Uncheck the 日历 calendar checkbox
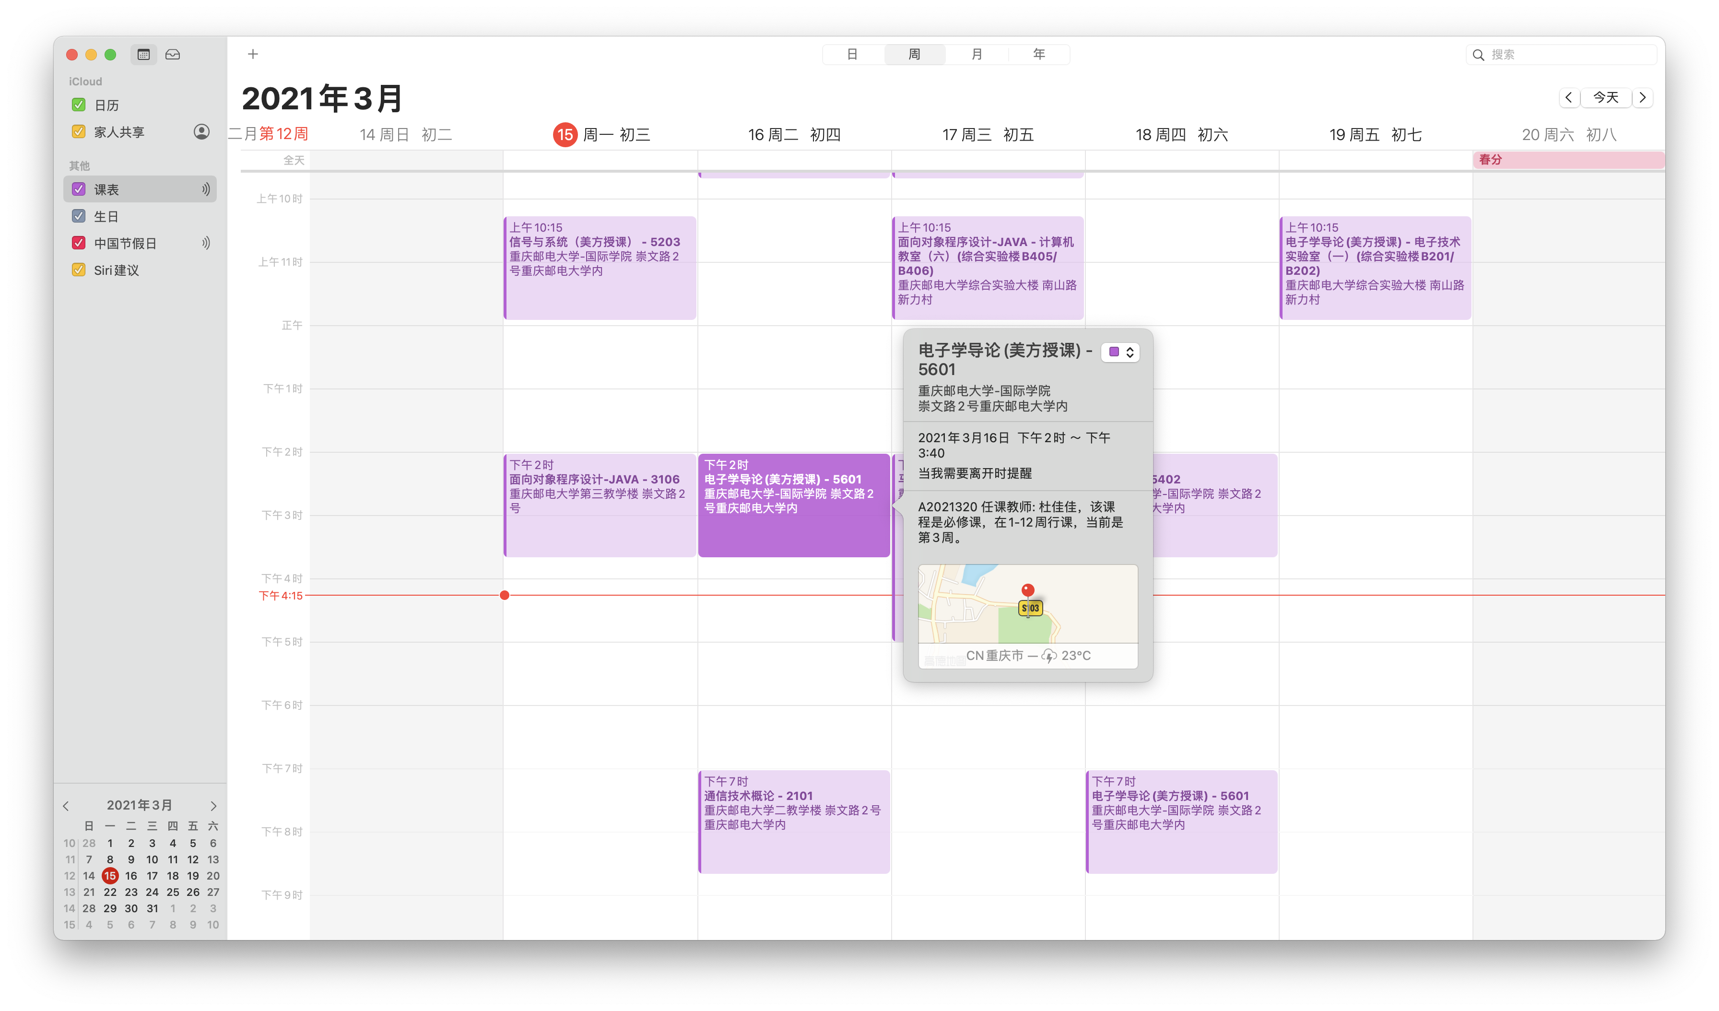Screen dimensions: 1719x1011 [79, 105]
